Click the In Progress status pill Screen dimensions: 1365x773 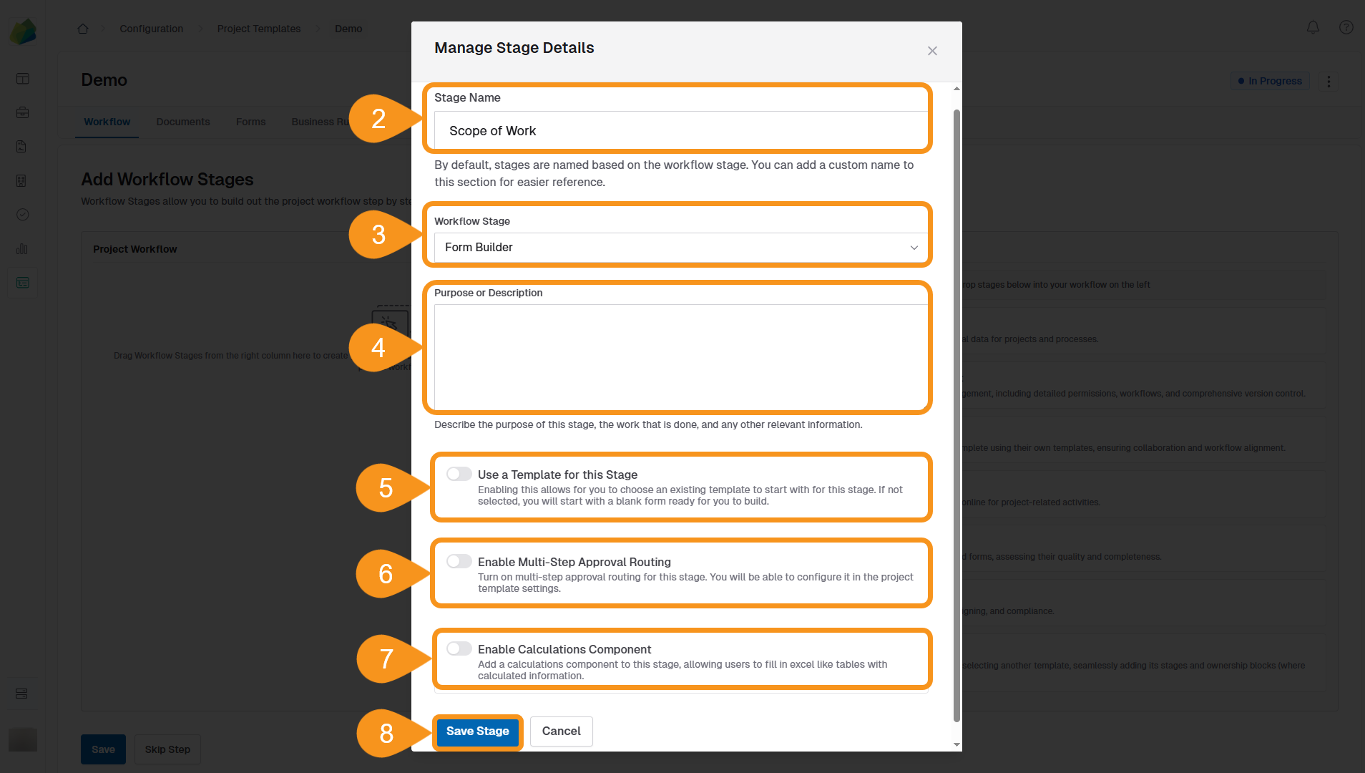(1270, 80)
